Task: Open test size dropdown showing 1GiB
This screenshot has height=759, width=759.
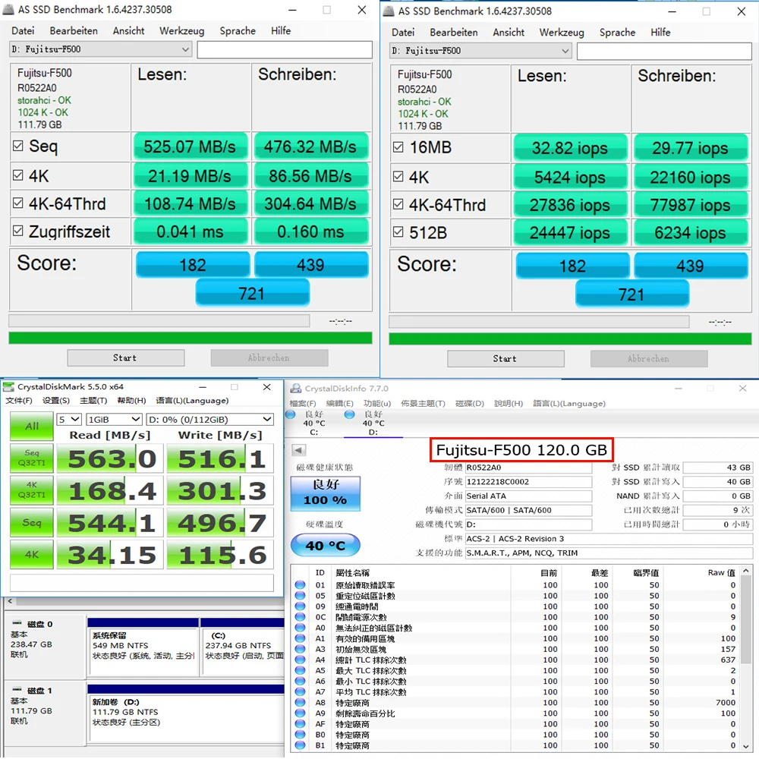Action: [114, 419]
